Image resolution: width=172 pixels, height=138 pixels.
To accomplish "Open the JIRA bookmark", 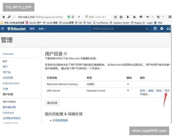I will tap(158, 23).
